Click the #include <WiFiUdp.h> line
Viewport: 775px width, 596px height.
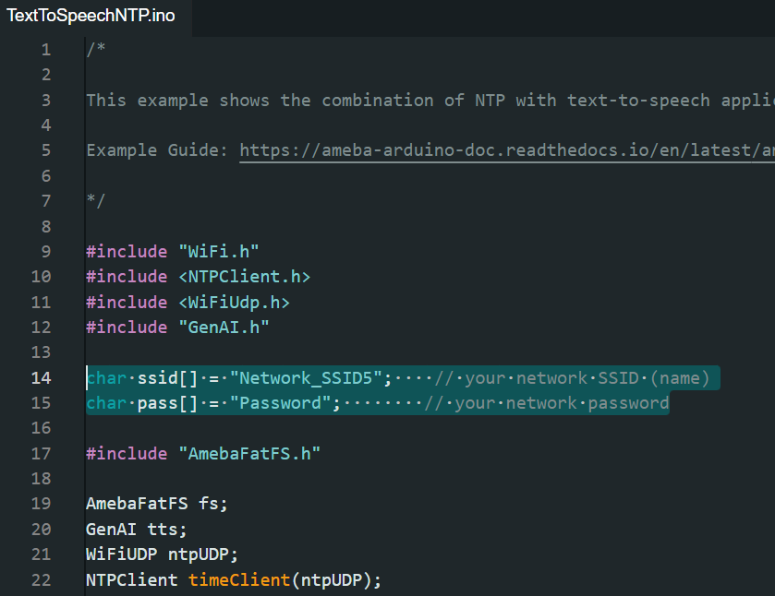click(x=188, y=303)
